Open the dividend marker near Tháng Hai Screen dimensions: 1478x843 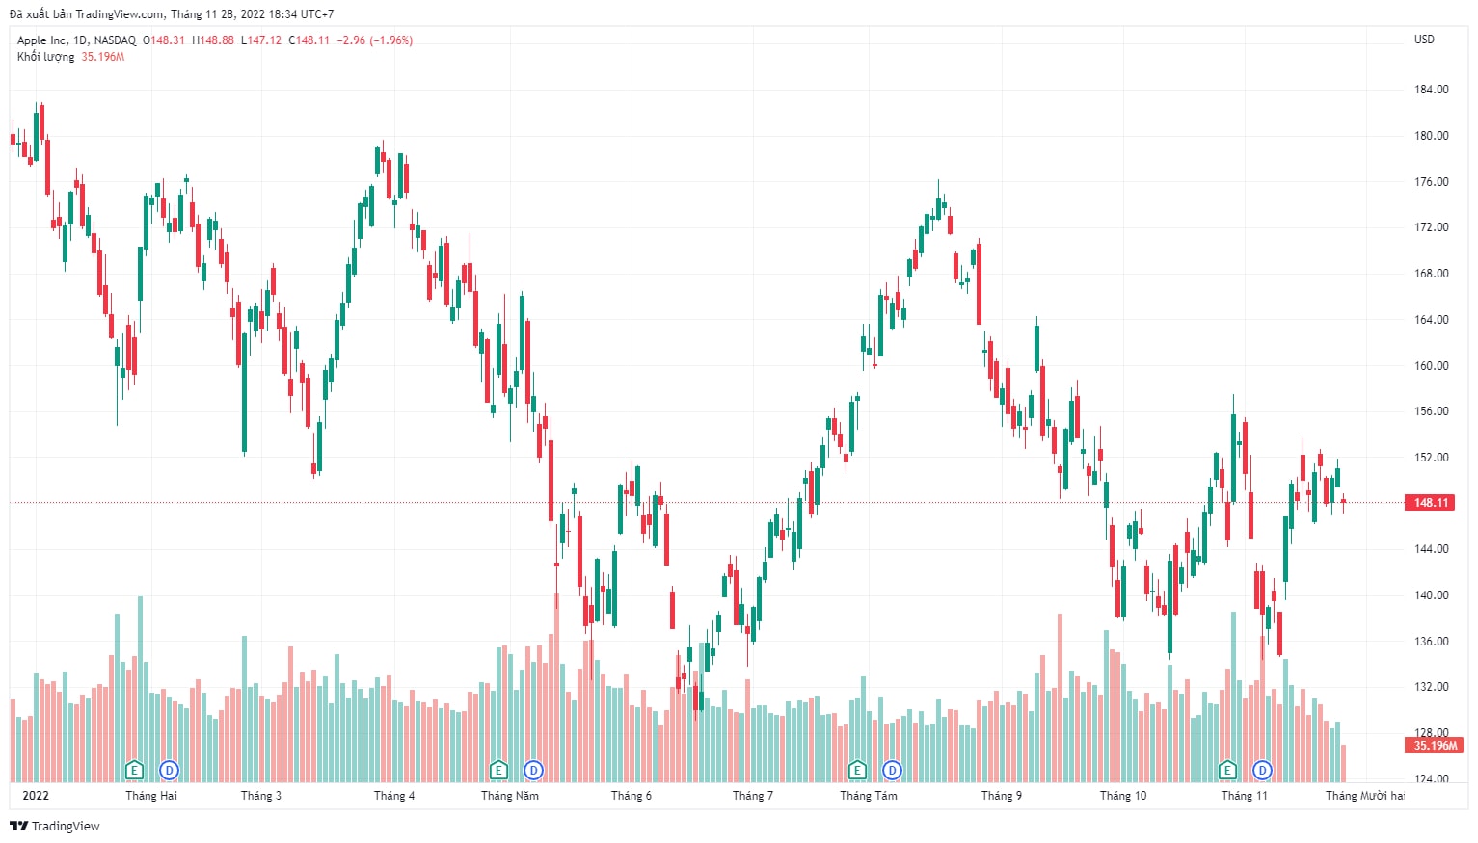click(x=169, y=770)
